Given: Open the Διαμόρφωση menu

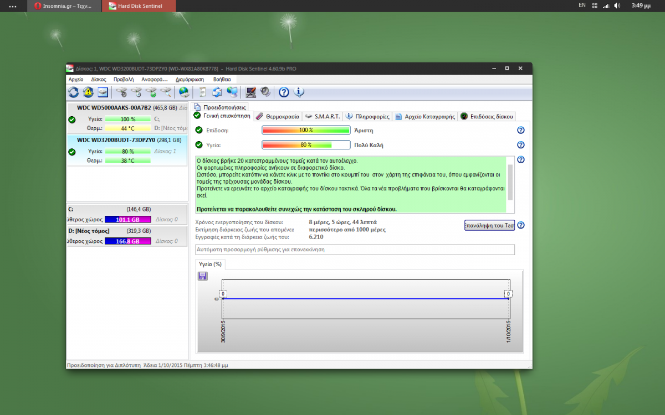Looking at the screenshot, I should click(x=190, y=80).
